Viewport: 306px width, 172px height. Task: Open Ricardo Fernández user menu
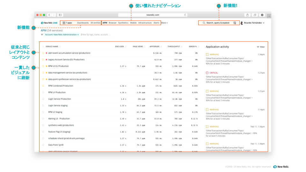point(254,23)
